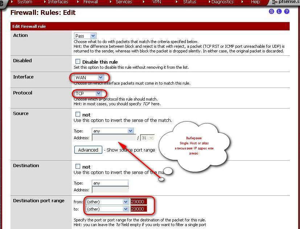Check the Source 'not' checkbox
This screenshot has height=229, width=300.
pos(78,114)
